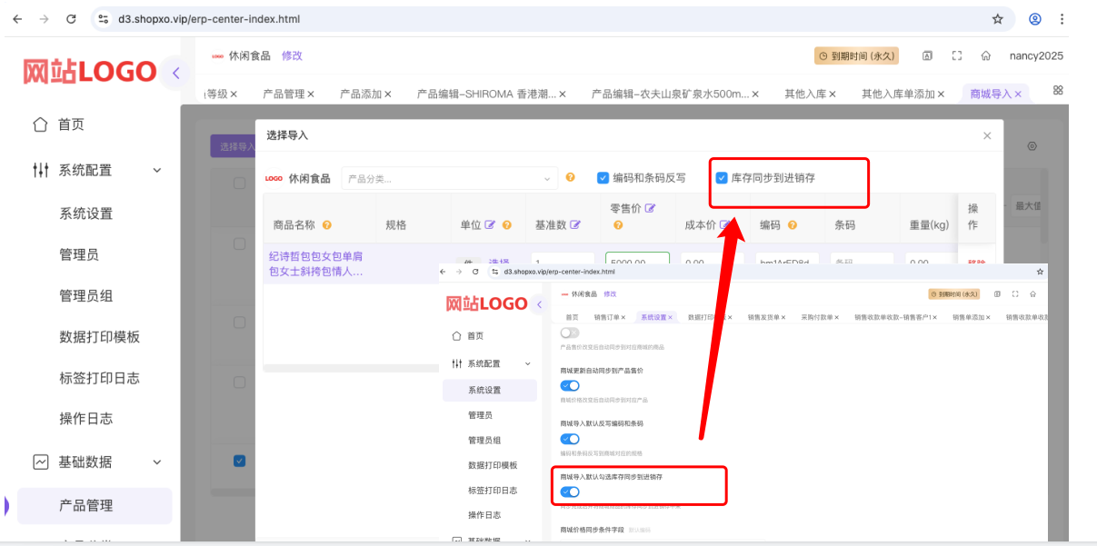This screenshot has width=1097, height=546.
Task: Click help icon next to 编码 header
Action: coord(793,224)
